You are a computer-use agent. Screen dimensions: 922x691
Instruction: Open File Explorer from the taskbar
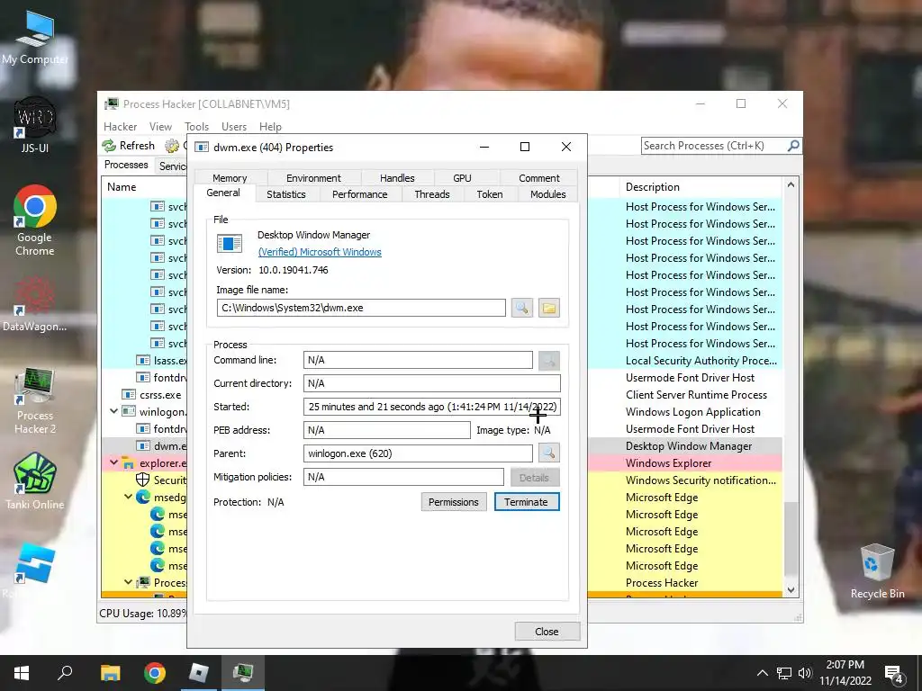point(110,673)
